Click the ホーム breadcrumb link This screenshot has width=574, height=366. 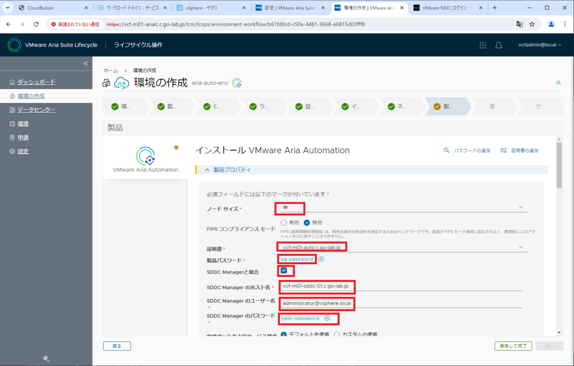pyautogui.click(x=110, y=70)
